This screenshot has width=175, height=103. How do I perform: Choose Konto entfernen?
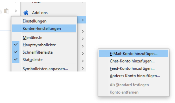[124, 92]
